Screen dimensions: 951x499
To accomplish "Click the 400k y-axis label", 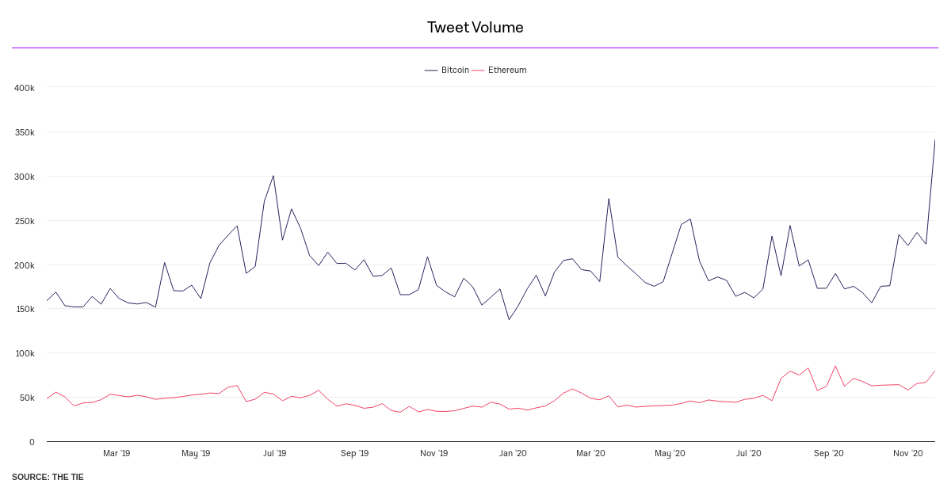I will click(25, 87).
